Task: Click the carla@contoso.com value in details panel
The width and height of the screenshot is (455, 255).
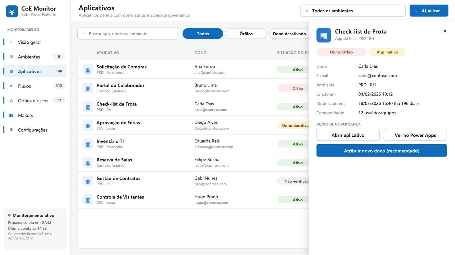Action: (x=378, y=75)
